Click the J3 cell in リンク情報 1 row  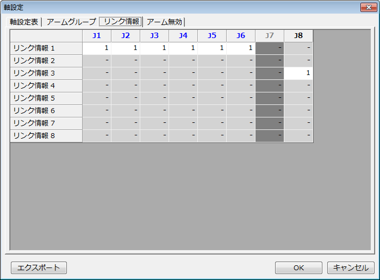(154, 48)
